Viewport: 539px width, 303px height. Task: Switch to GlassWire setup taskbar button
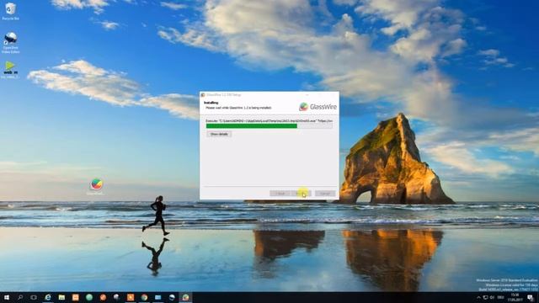point(185,297)
